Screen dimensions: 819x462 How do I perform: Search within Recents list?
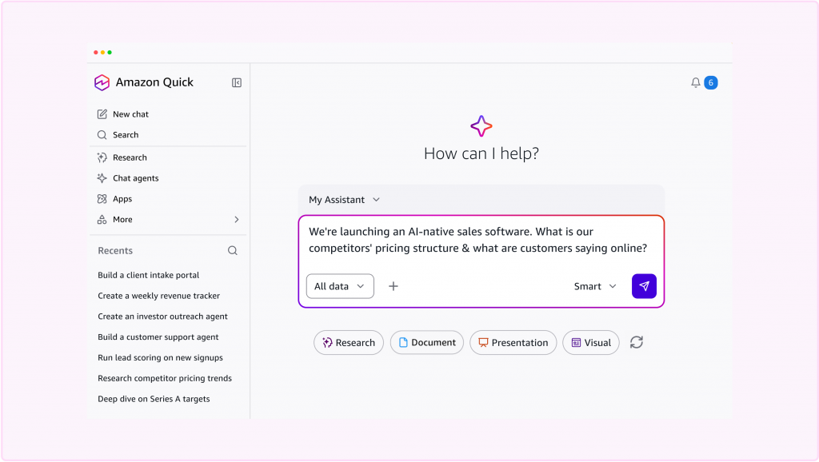(233, 250)
